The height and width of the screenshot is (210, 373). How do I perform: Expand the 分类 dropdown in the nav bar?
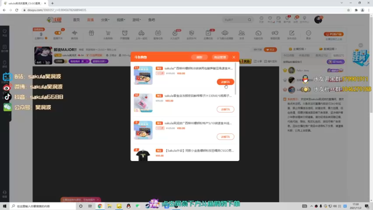tap(105, 20)
